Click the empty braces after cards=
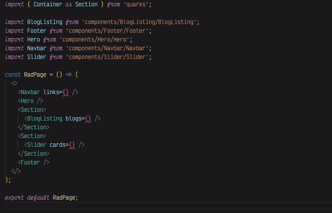Screen dimensions: 332x213 point(72,145)
